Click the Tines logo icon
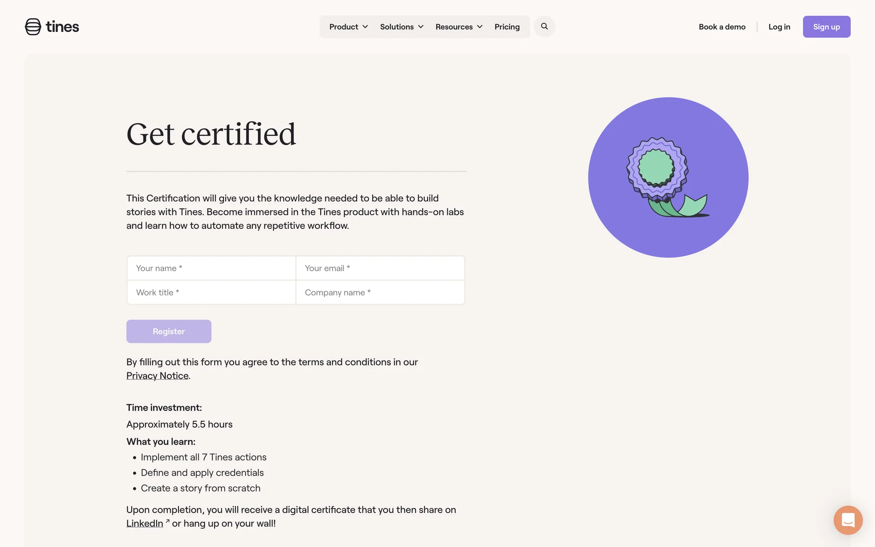This screenshot has height=547, width=875. (x=33, y=27)
